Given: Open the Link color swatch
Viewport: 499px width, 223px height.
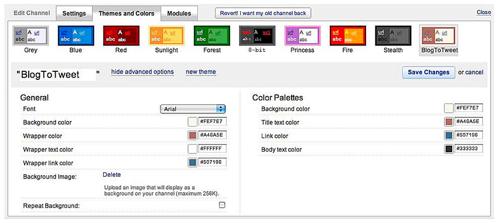Looking at the screenshot, I should [x=449, y=135].
